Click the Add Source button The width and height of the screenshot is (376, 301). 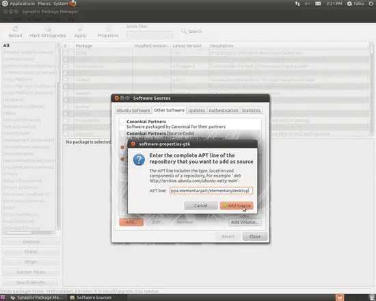(x=237, y=205)
